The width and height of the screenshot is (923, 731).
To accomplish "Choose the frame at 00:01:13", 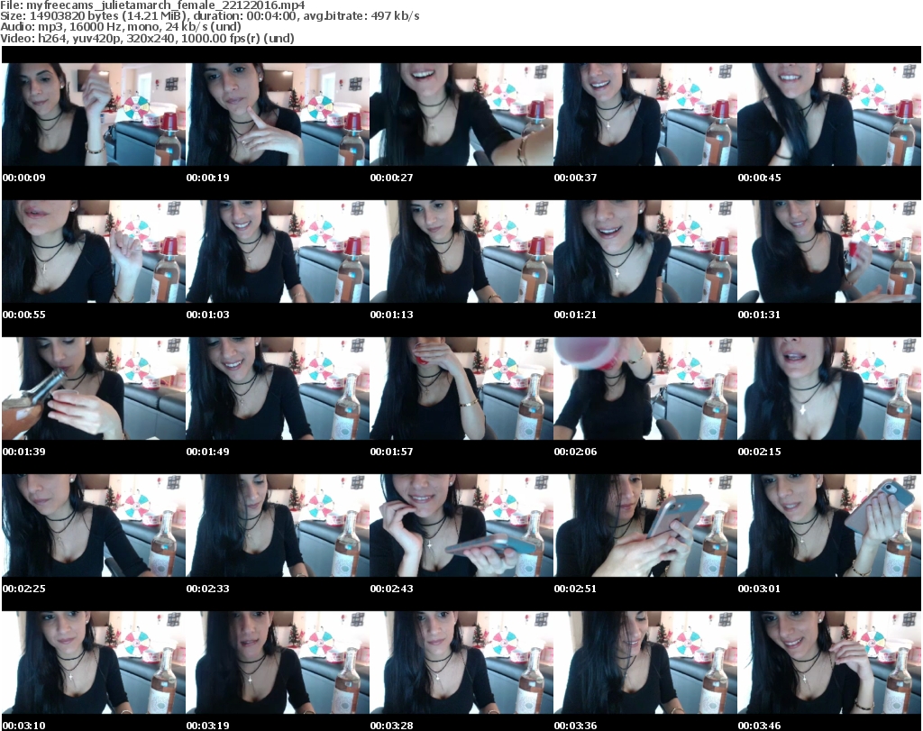I will click(x=461, y=251).
